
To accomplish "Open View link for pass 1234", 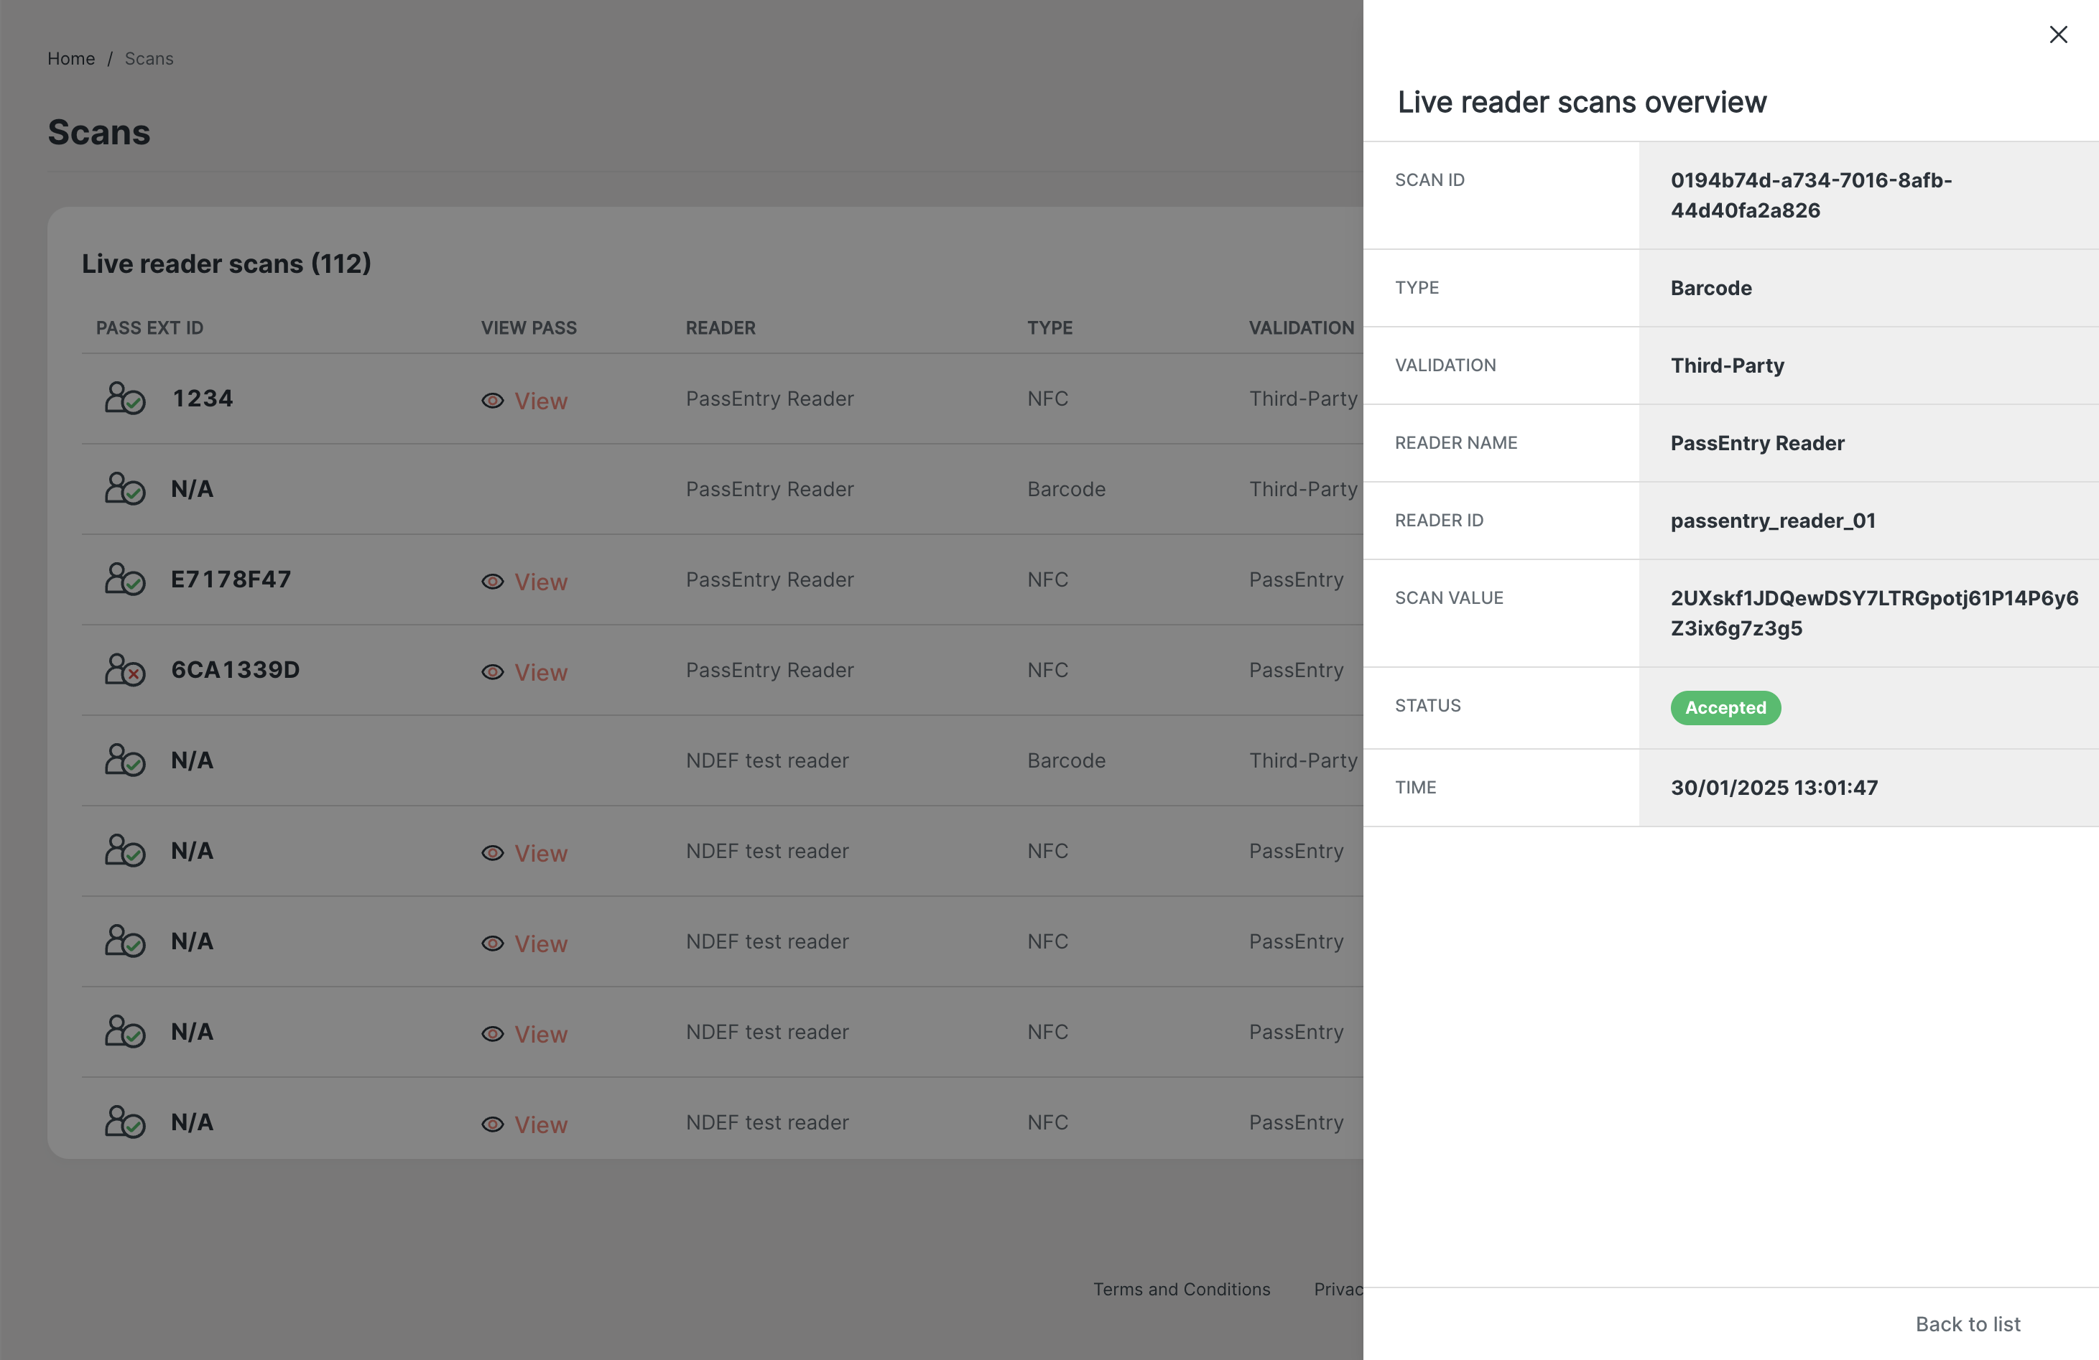I will pyautogui.click(x=541, y=401).
